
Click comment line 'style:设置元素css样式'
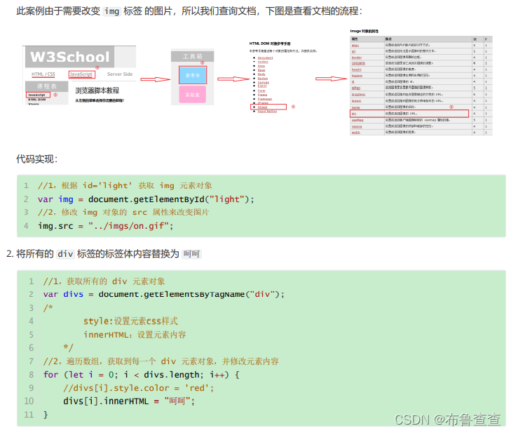pyautogui.click(x=130, y=321)
